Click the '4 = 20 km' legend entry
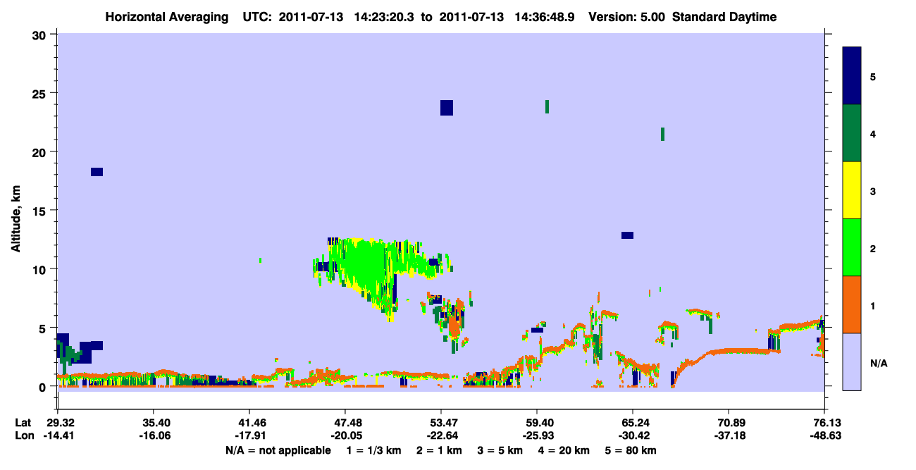Screen dimensions: 916x470 click(564, 450)
